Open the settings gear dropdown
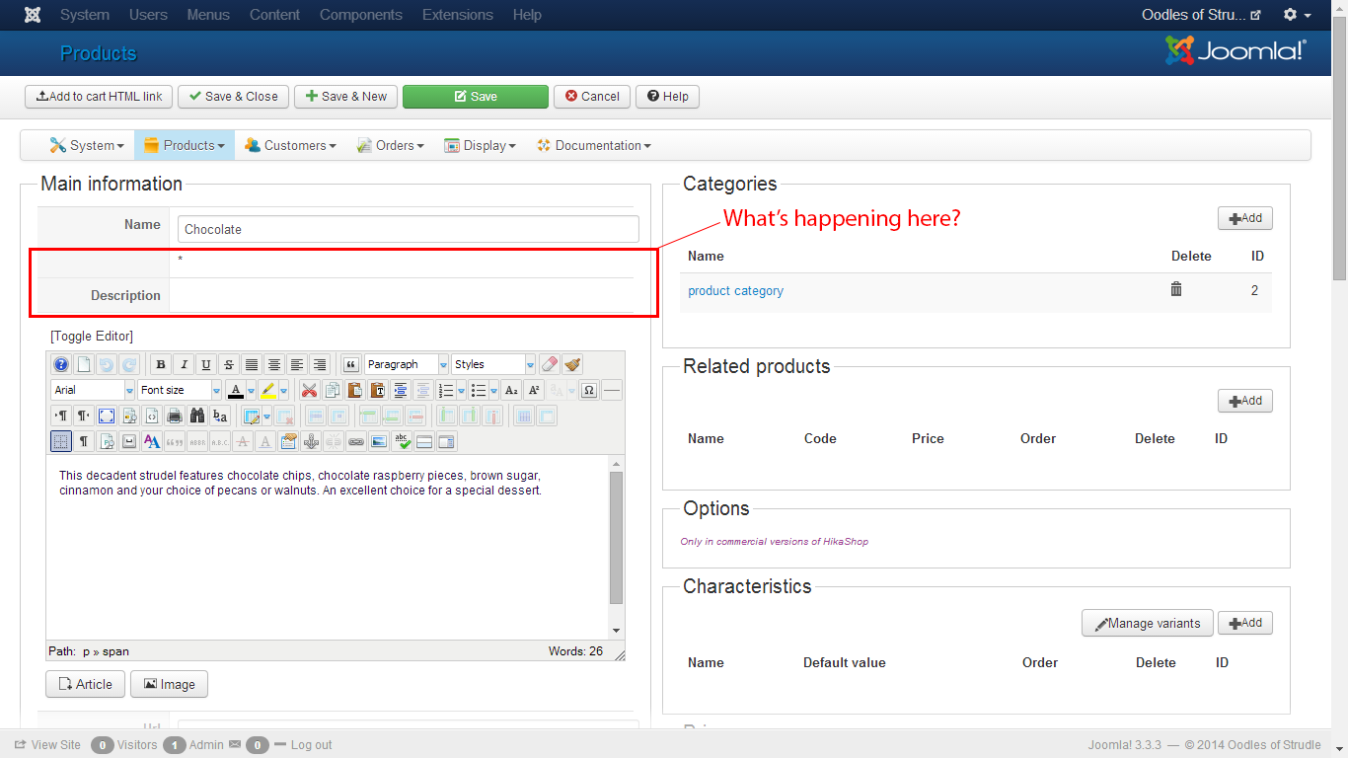The image size is (1348, 758). coord(1297,15)
